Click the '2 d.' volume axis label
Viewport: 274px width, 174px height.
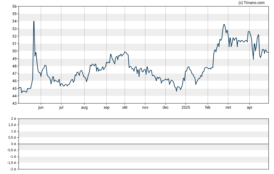(x=14, y=119)
